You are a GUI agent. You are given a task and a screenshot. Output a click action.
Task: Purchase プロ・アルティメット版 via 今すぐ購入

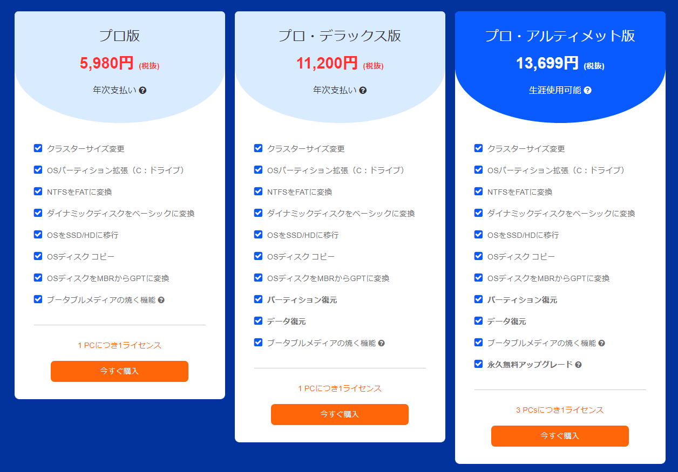(560, 436)
